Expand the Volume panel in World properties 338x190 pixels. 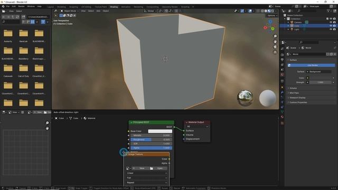click(x=293, y=88)
